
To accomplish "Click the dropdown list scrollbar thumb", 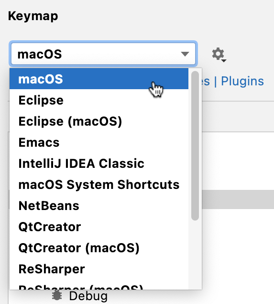I will pos(195,146).
